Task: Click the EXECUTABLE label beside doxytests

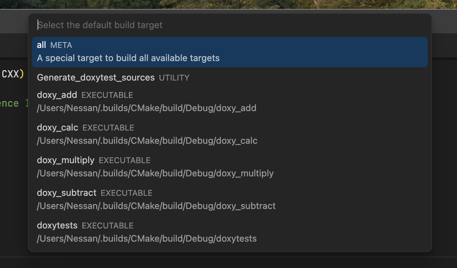Action: pyautogui.click(x=107, y=226)
